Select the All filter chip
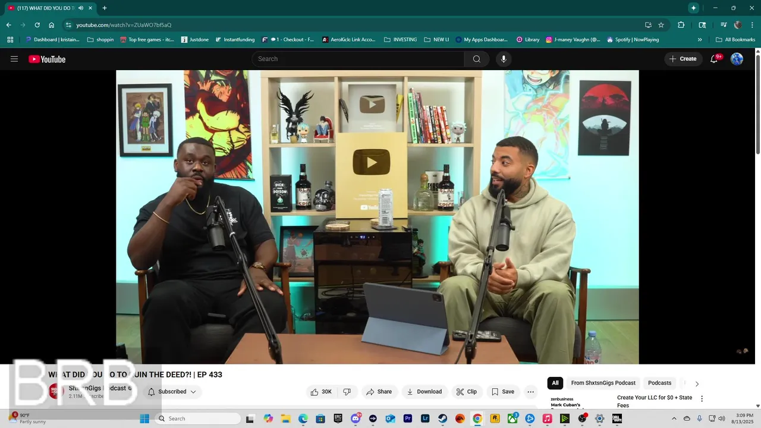761x428 pixels. coord(555,383)
